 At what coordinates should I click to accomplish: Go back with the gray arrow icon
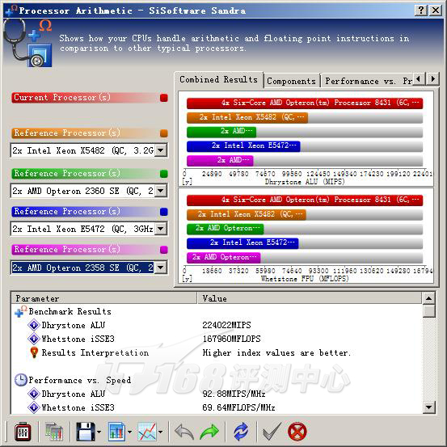click(x=184, y=432)
